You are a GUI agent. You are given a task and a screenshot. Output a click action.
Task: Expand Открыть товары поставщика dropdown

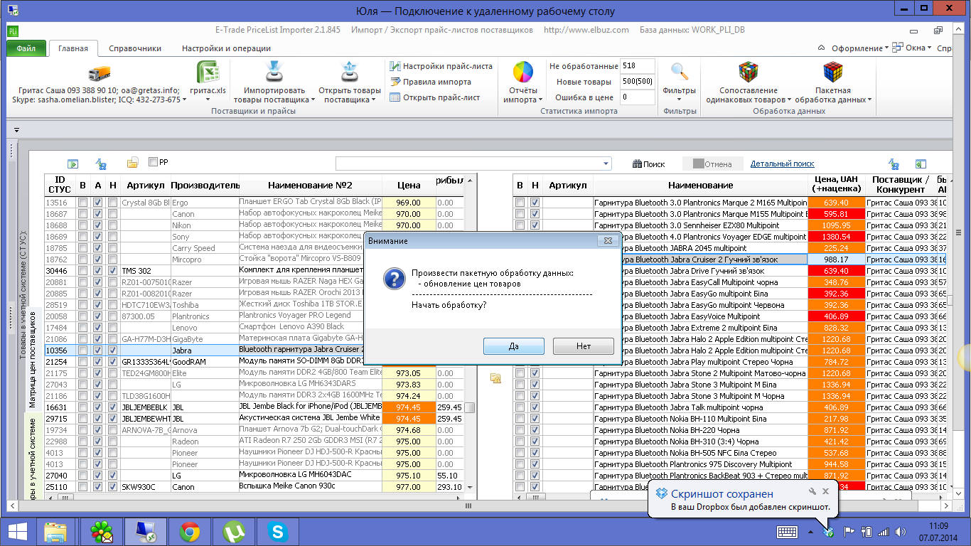(x=373, y=100)
